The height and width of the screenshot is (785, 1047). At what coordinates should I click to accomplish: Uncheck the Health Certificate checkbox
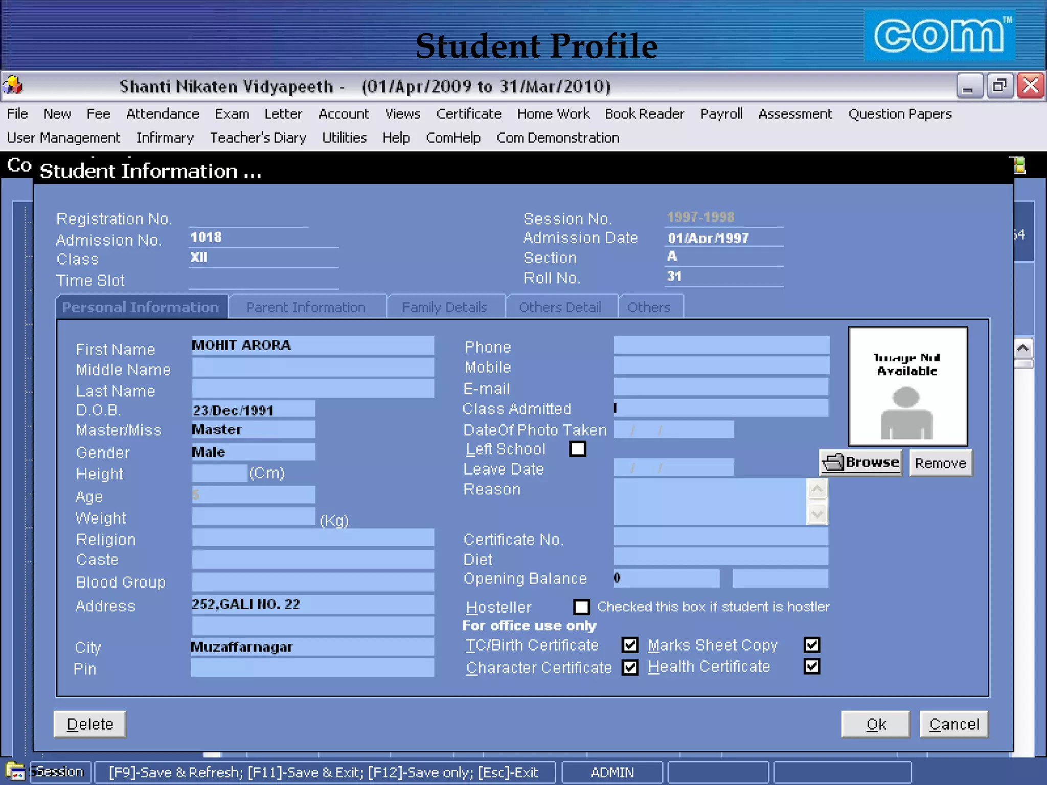(x=812, y=666)
